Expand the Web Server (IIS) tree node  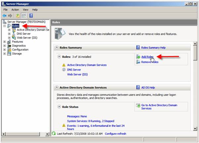(9, 38)
